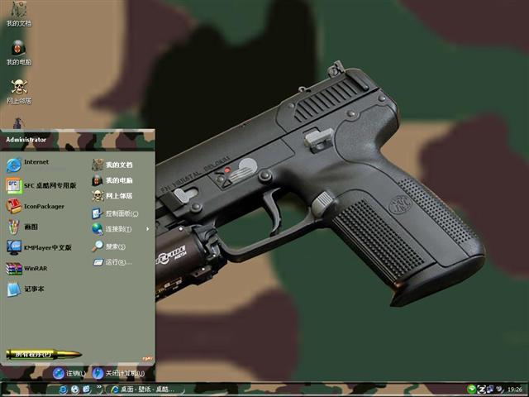Open the bullet-shaped all programs button
529x397 pixels.
point(44,354)
